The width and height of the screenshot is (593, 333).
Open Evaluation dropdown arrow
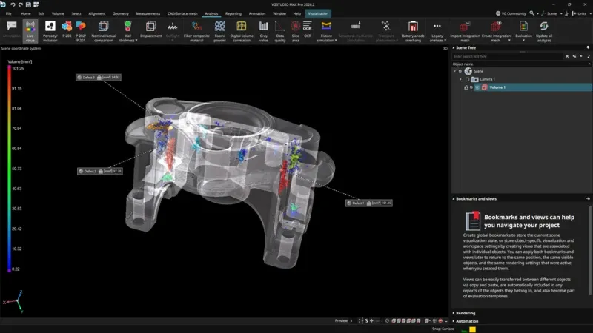pyautogui.click(x=523, y=41)
